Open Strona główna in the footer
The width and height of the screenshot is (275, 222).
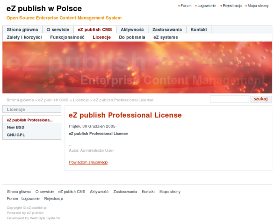click(x=19, y=192)
